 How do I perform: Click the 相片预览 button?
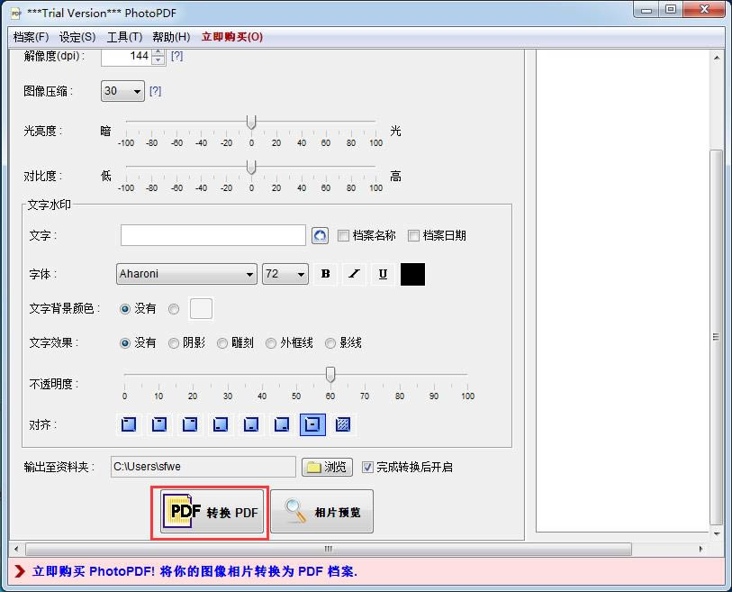click(x=321, y=511)
